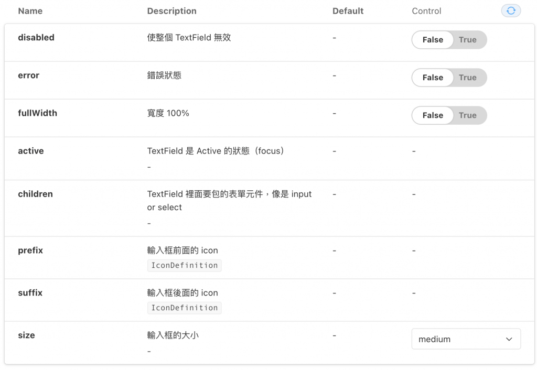Click the disabled prop description text

coord(189,38)
